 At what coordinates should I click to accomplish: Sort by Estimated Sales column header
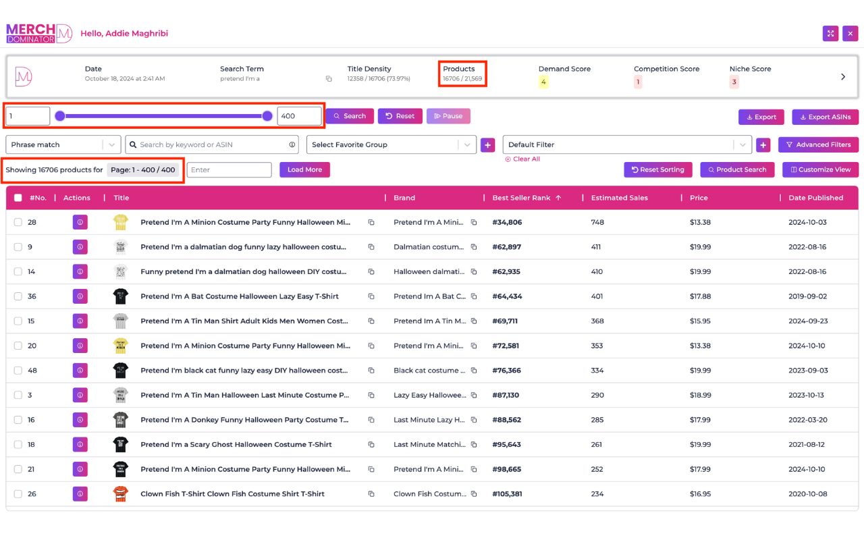pos(619,198)
